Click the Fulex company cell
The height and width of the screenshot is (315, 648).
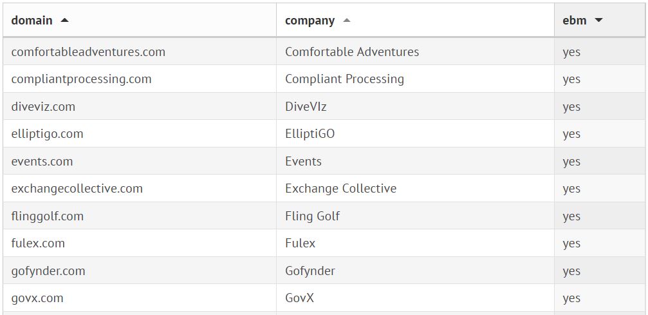tap(301, 243)
